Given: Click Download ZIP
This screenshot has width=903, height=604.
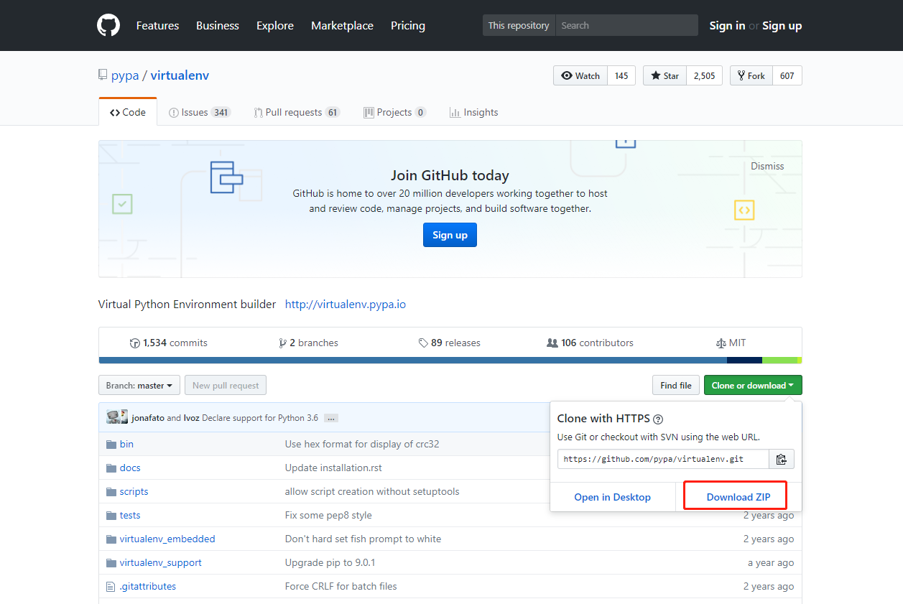Looking at the screenshot, I should click(x=738, y=497).
